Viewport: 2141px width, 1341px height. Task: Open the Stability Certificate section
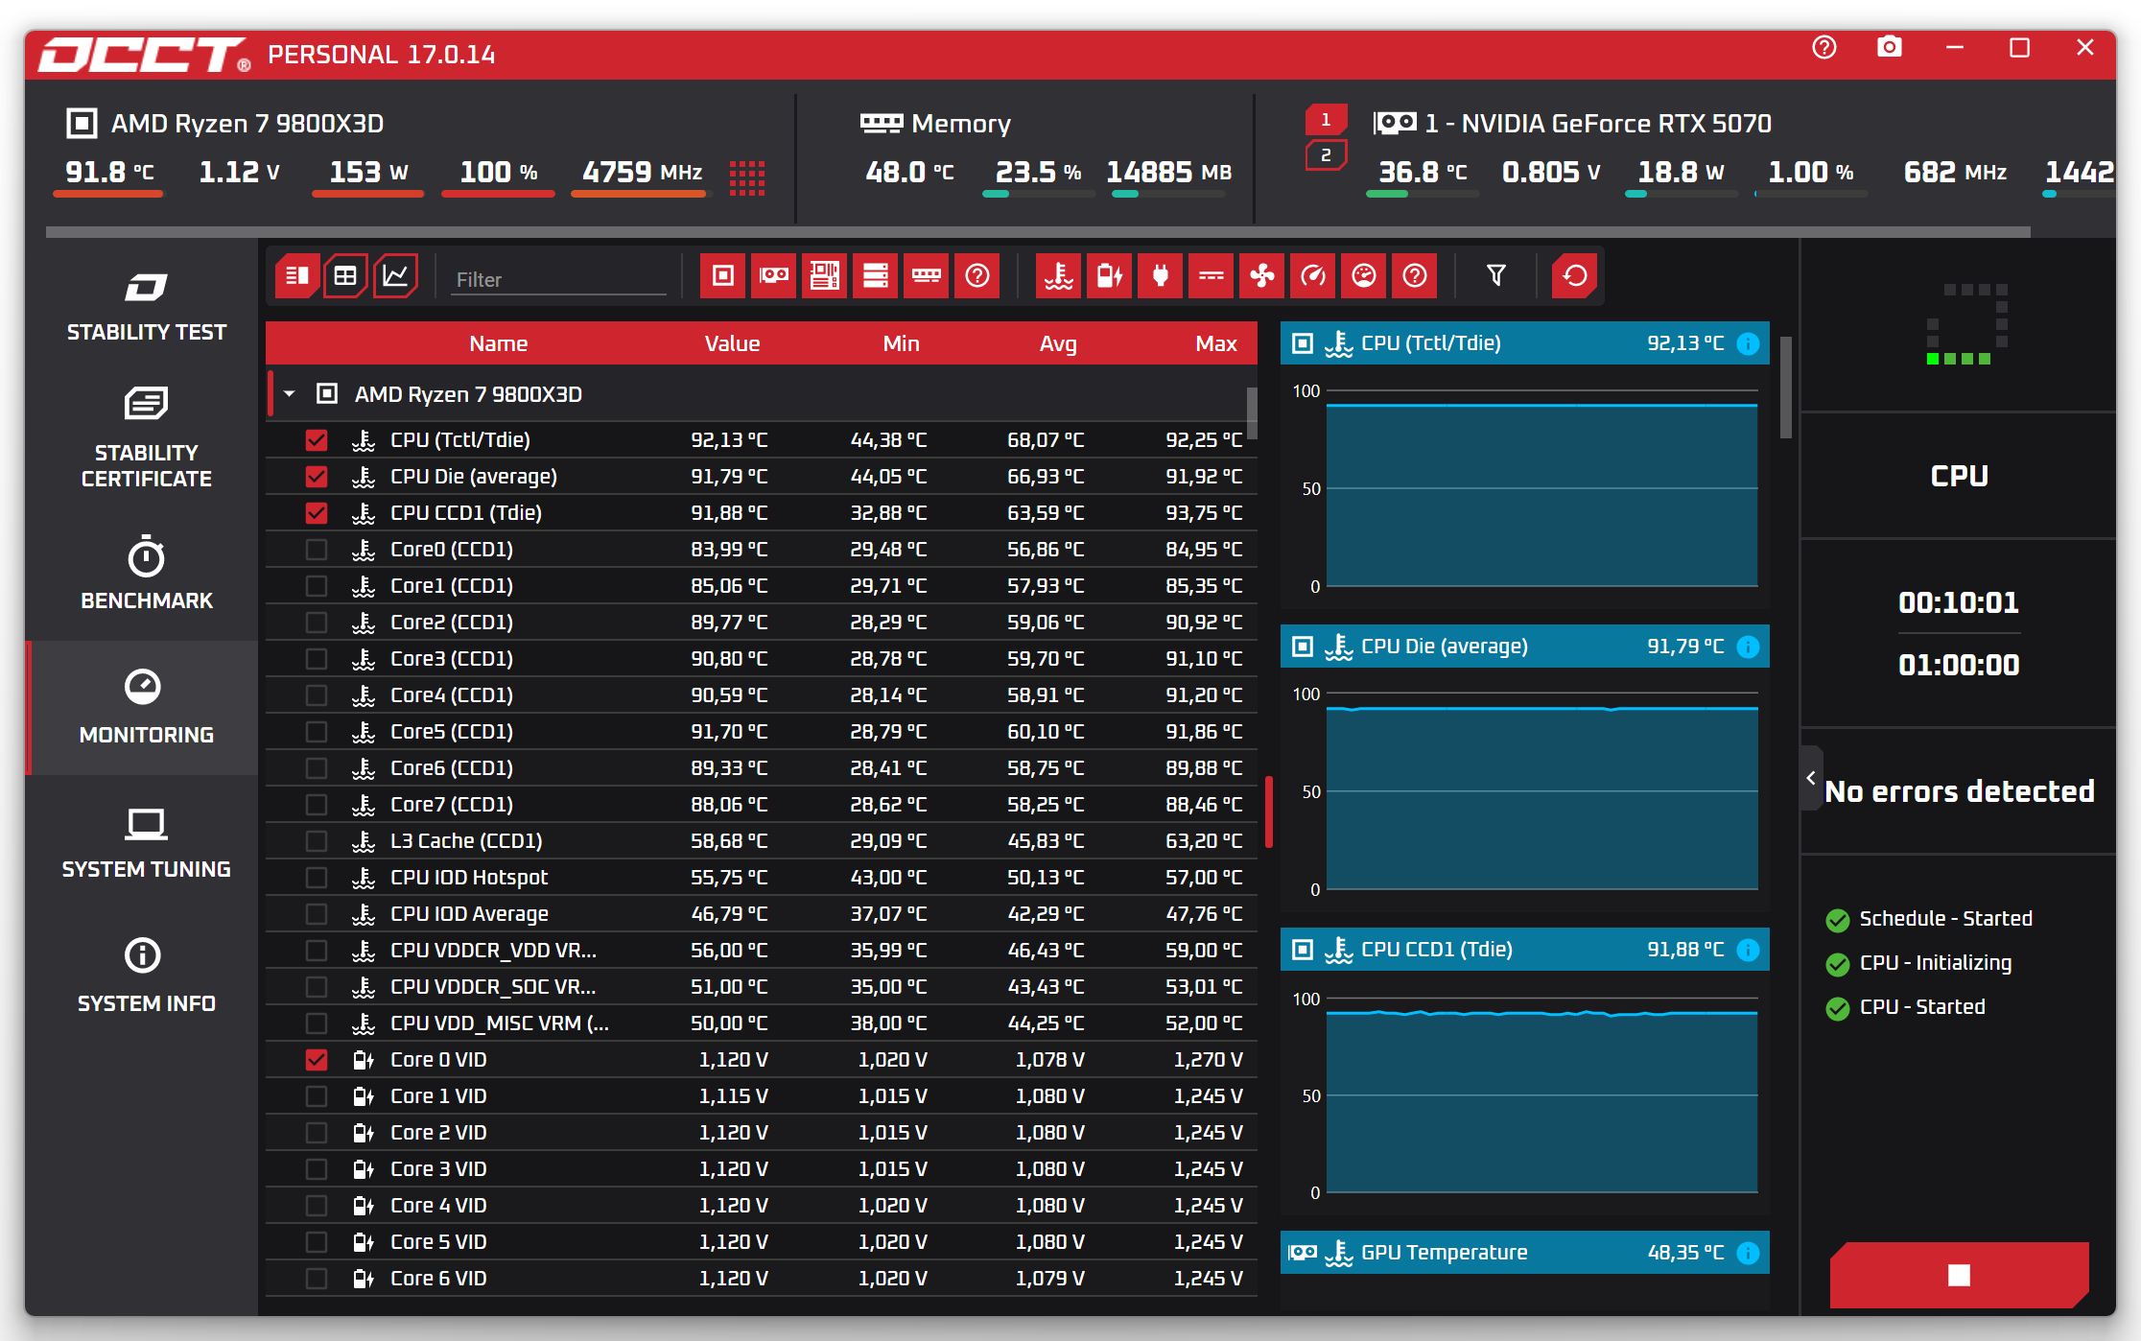[x=146, y=438]
